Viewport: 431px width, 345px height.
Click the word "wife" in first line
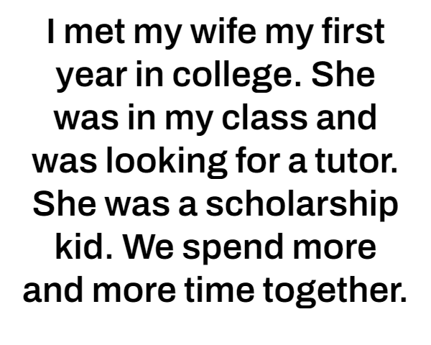coord(223,31)
